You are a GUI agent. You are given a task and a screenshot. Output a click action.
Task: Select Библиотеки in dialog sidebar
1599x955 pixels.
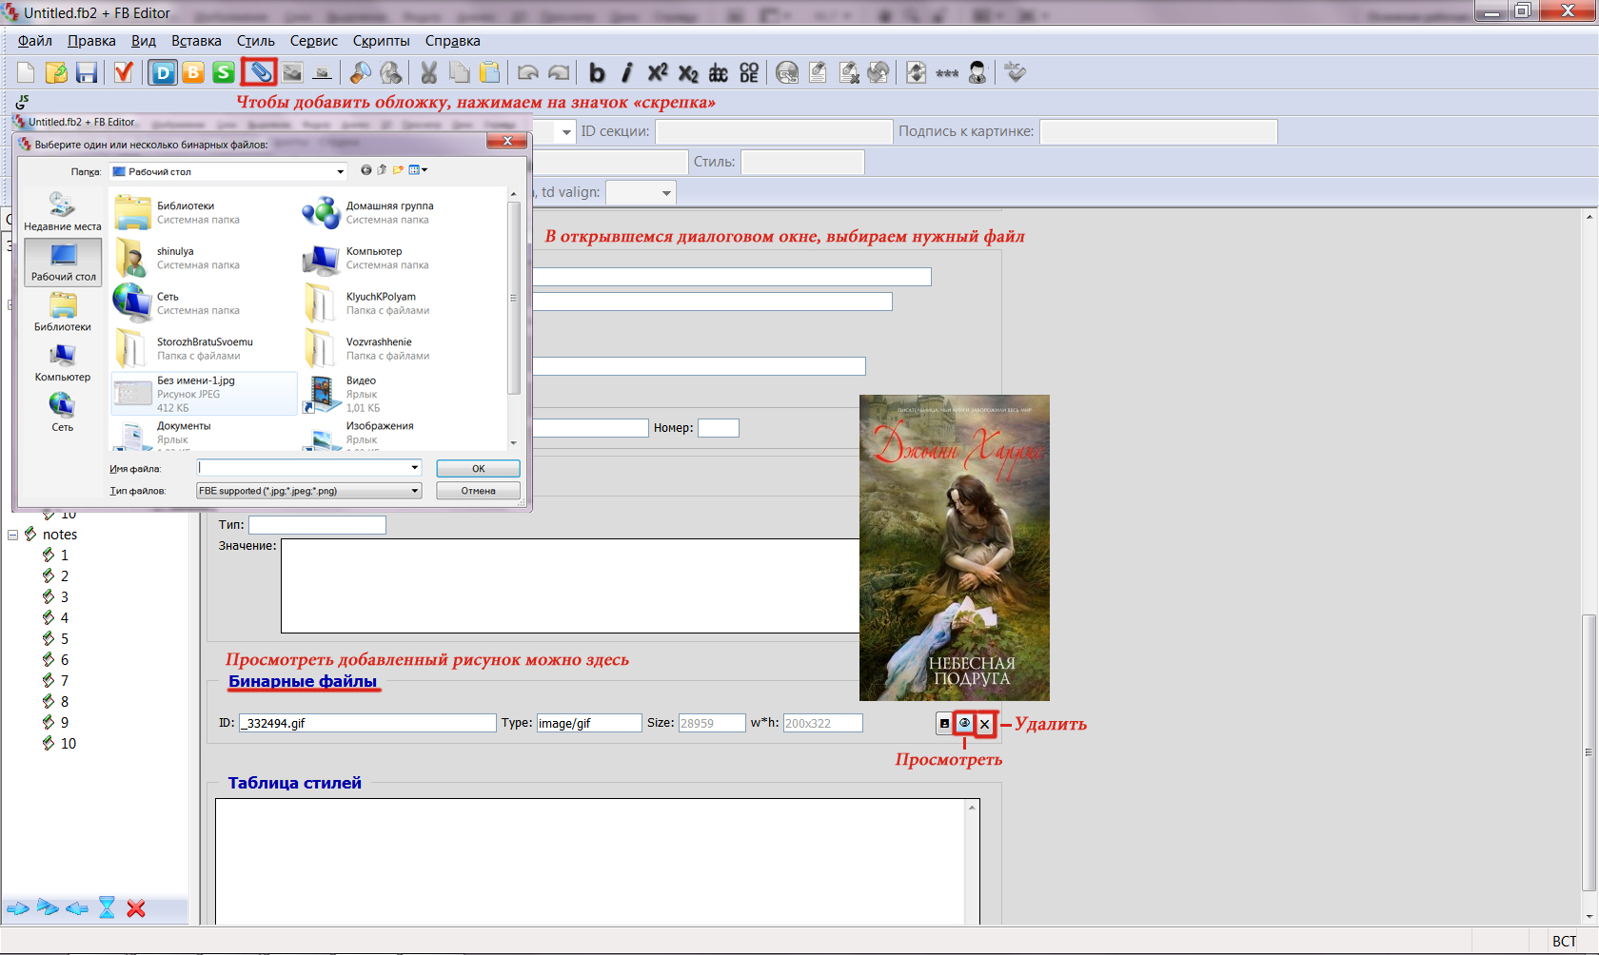click(63, 312)
